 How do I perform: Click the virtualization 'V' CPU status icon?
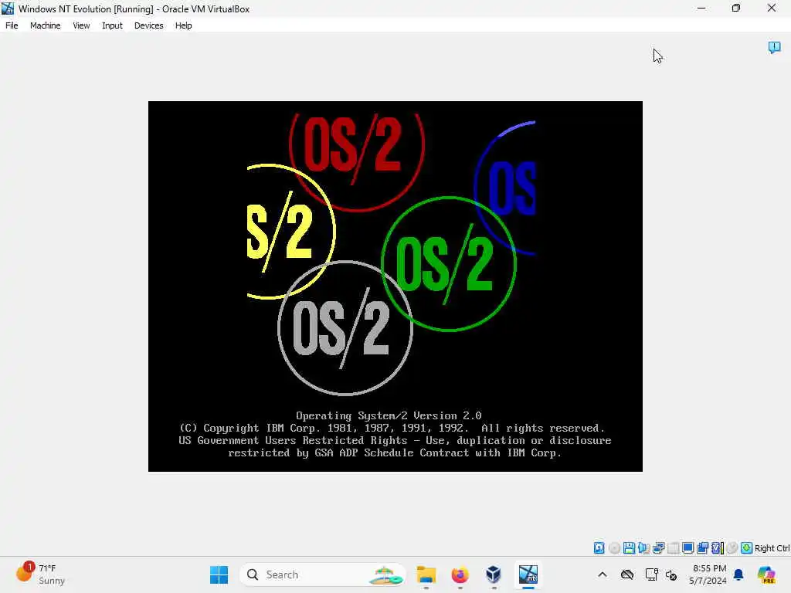[718, 548]
